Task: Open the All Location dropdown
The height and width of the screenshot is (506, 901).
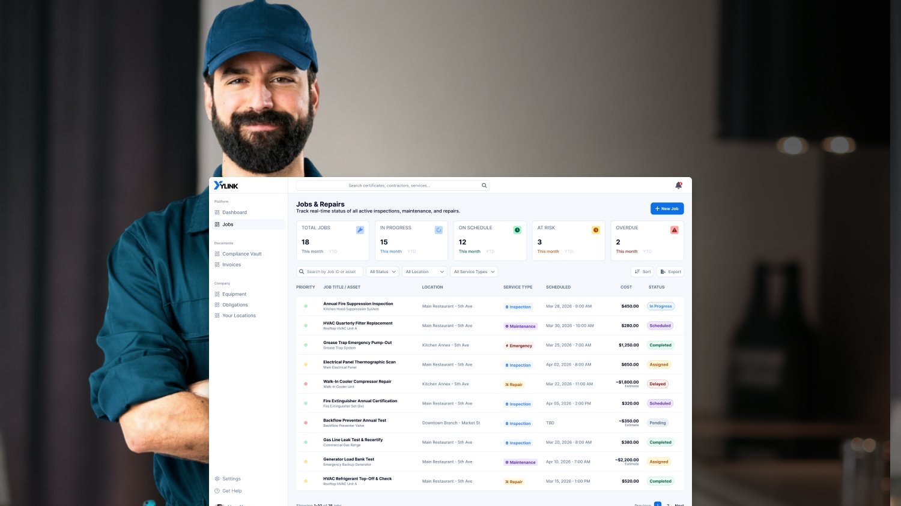Action: point(425,272)
